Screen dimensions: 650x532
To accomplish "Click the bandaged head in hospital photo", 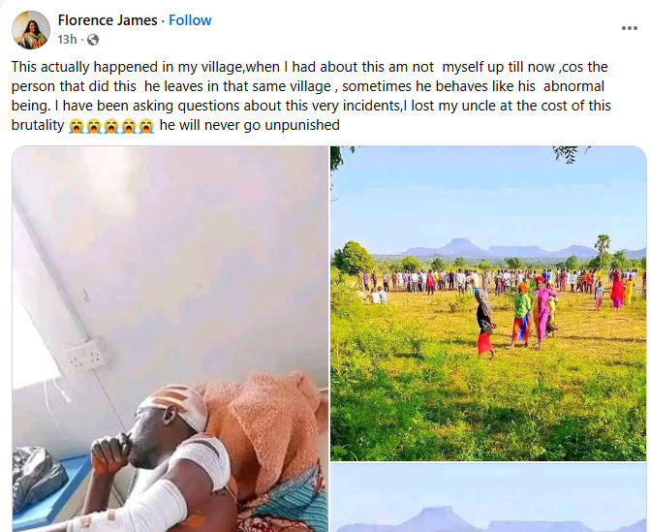I will click(x=177, y=409).
